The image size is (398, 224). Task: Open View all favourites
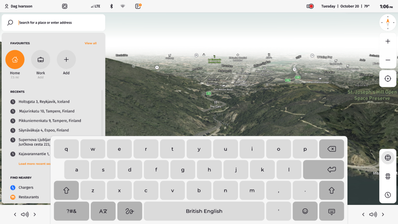tap(91, 43)
